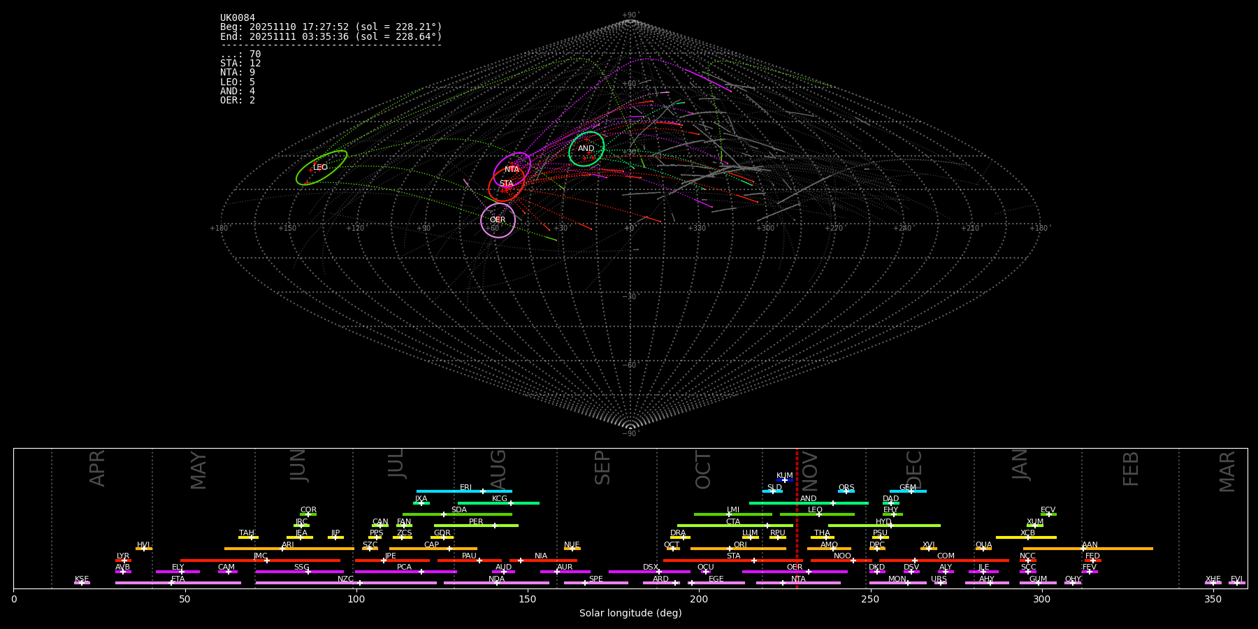Click the UK0084 station title text
This screenshot has width=1258, height=629.
click(x=238, y=18)
